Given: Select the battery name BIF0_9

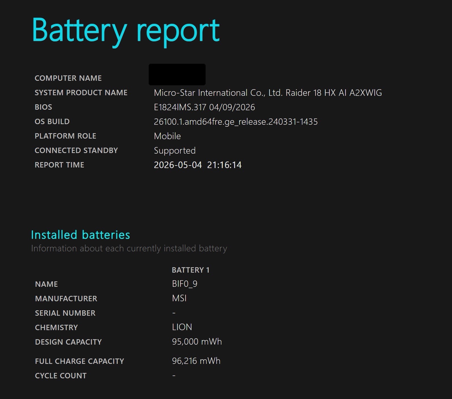Looking at the screenshot, I should [185, 284].
